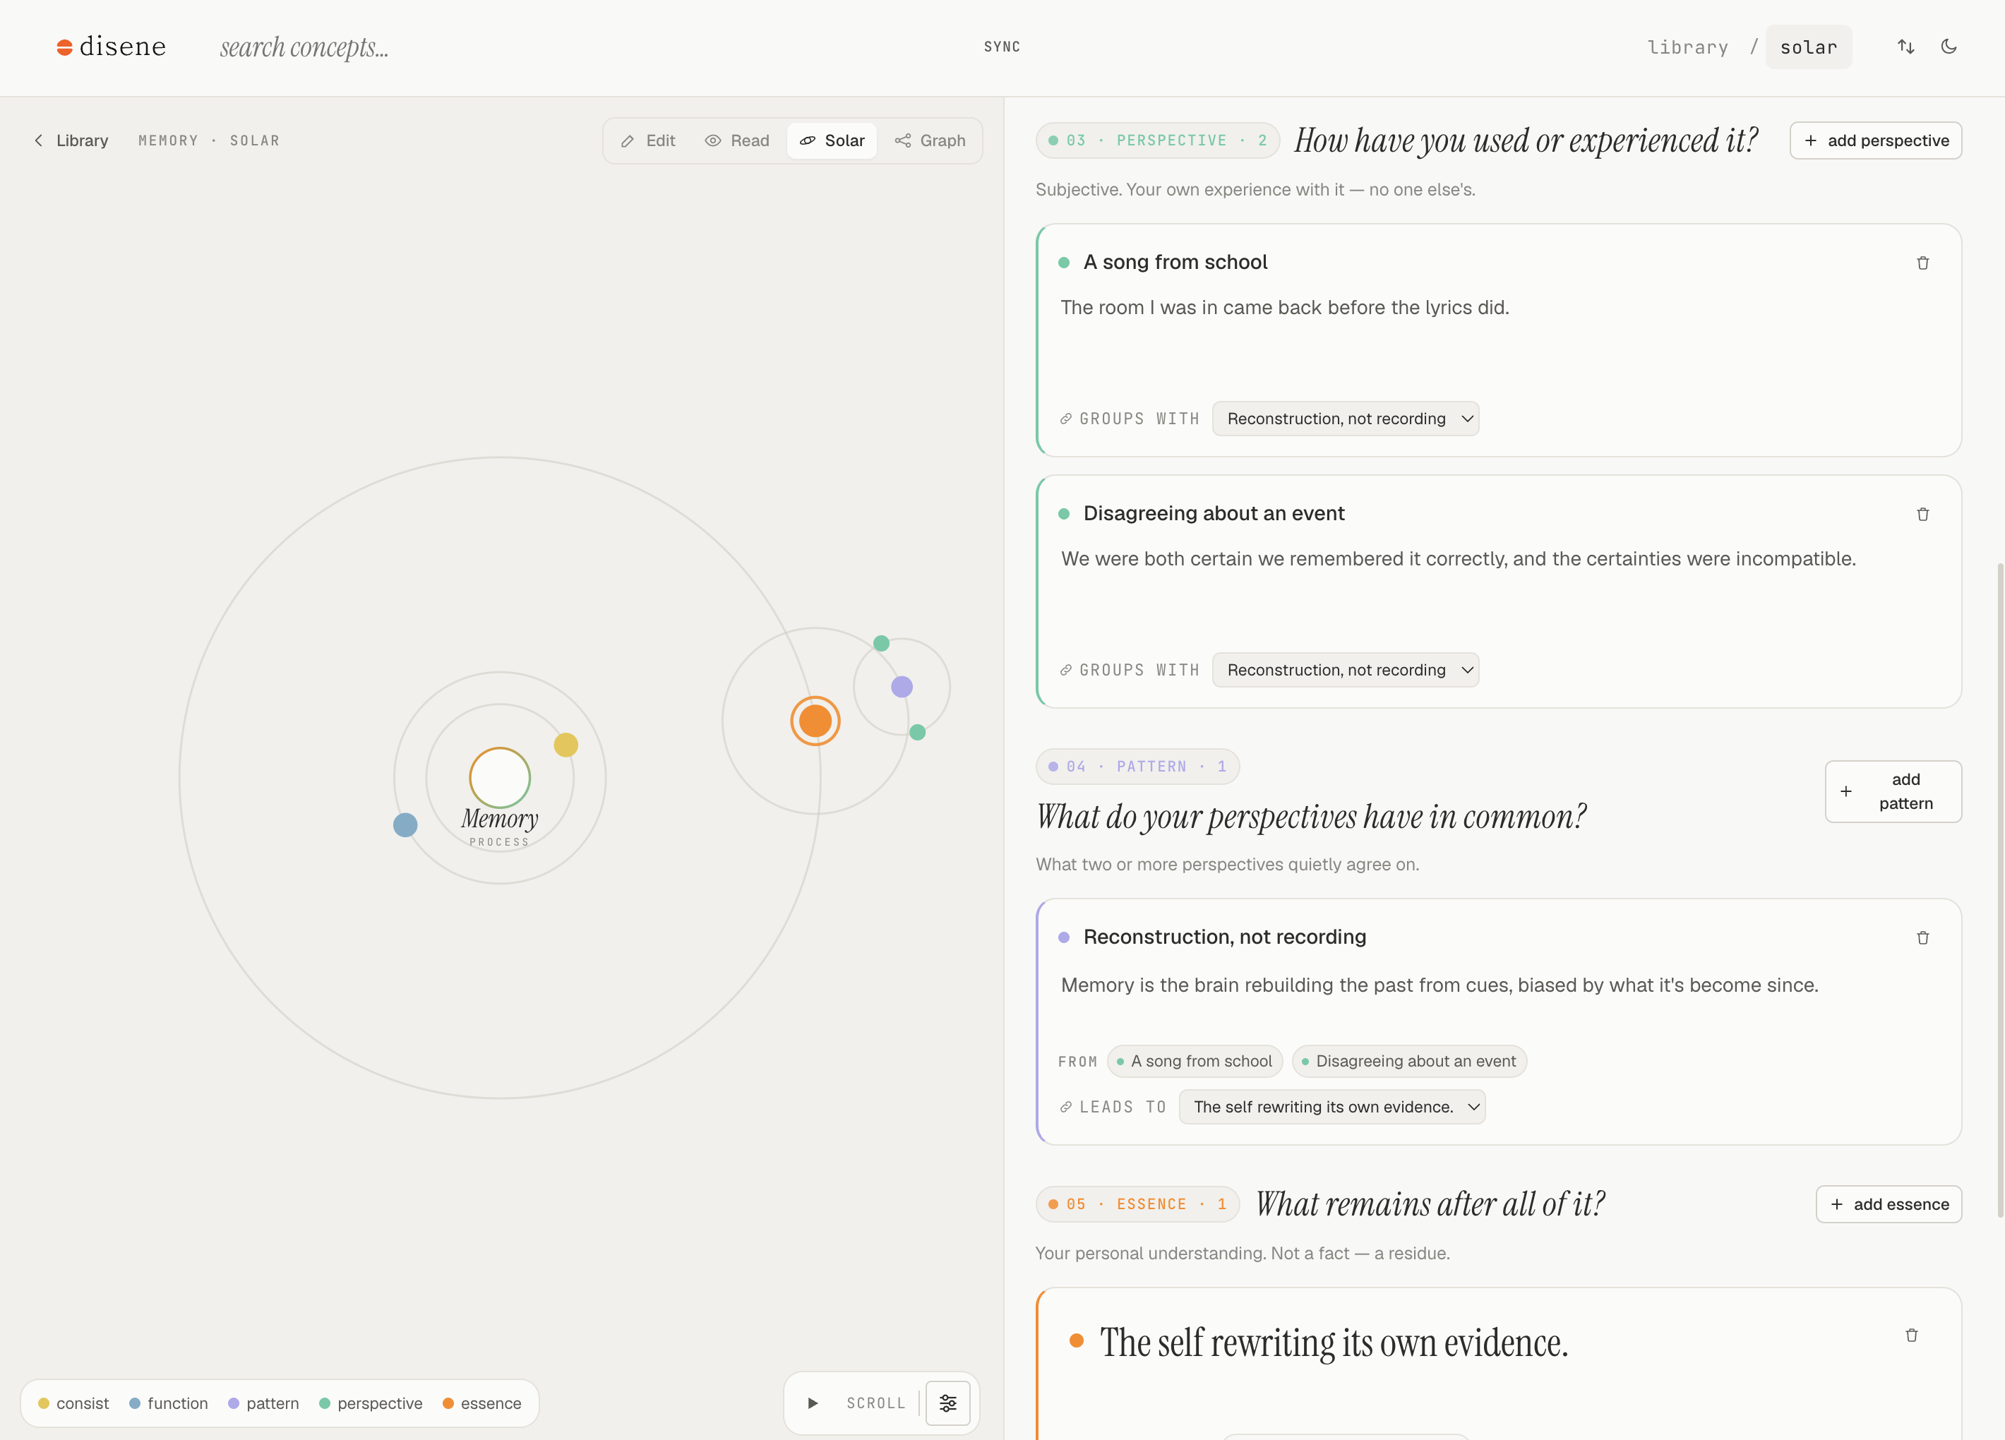Select the solar breadcrumb chip

(x=1808, y=47)
